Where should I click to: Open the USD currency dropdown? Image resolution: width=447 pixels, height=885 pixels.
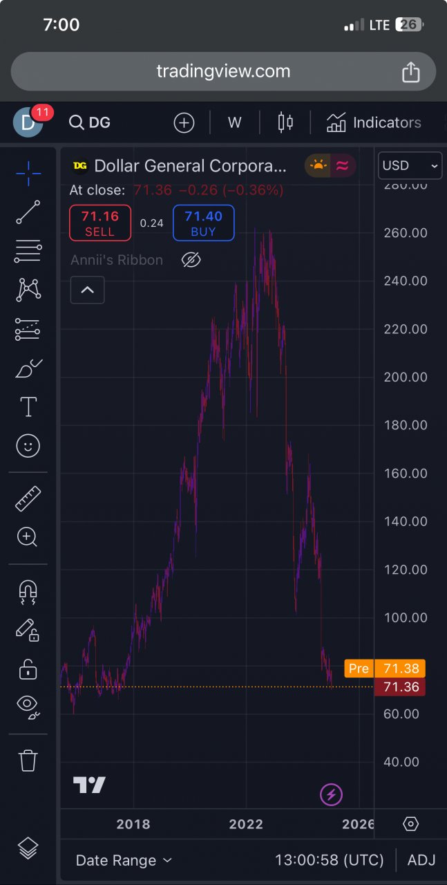tap(410, 166)
